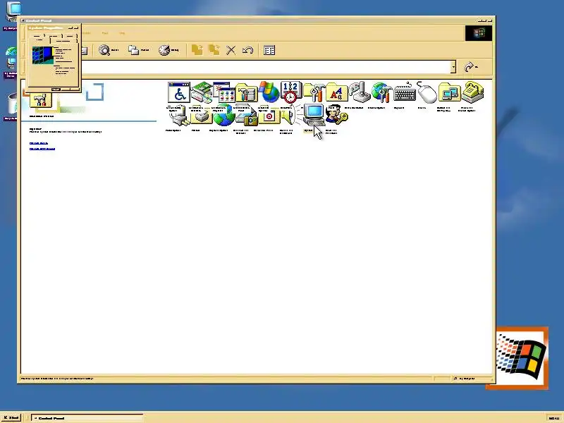Open Scanners and Cameras icon
Image resolution: width=564 pixels, height=423 pixels.
pyautogui.click(x=246, y=116)
